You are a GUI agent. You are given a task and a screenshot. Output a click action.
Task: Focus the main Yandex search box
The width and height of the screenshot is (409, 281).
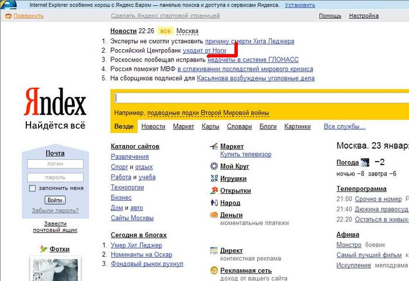pyautogui.click(x=262, y=98)
